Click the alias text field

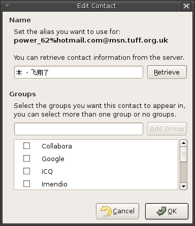pos(79,72)
